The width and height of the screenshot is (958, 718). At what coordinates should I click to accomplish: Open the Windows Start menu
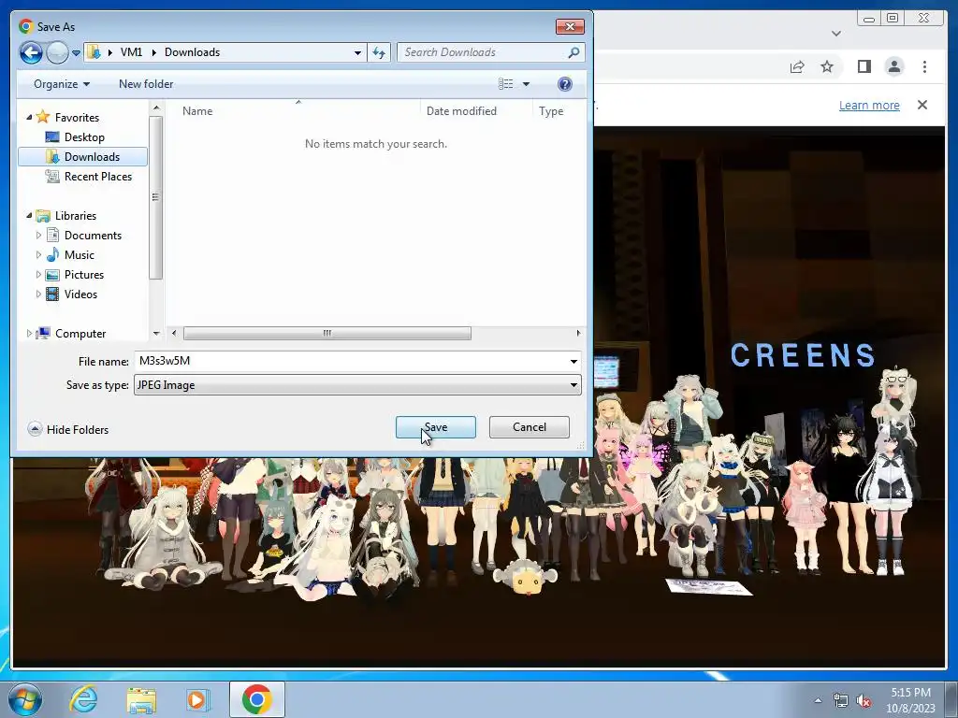(x=25, y=699)
